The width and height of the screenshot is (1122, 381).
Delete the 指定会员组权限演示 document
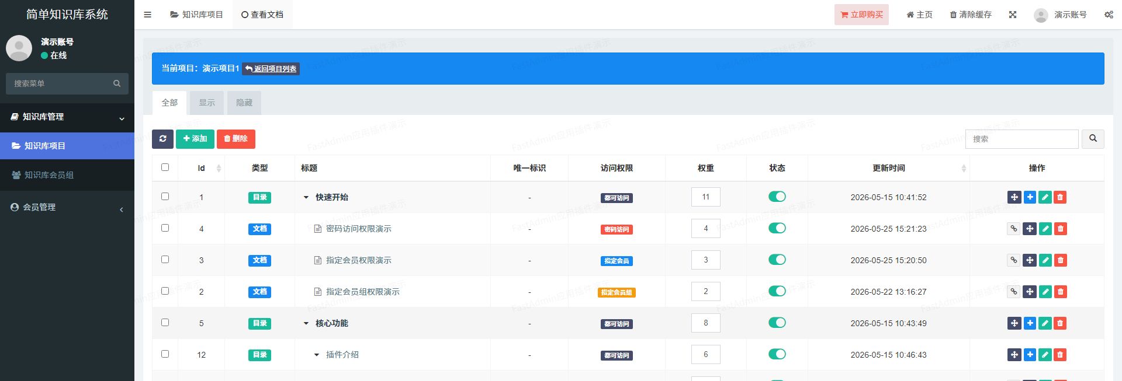click(1061, 292)
